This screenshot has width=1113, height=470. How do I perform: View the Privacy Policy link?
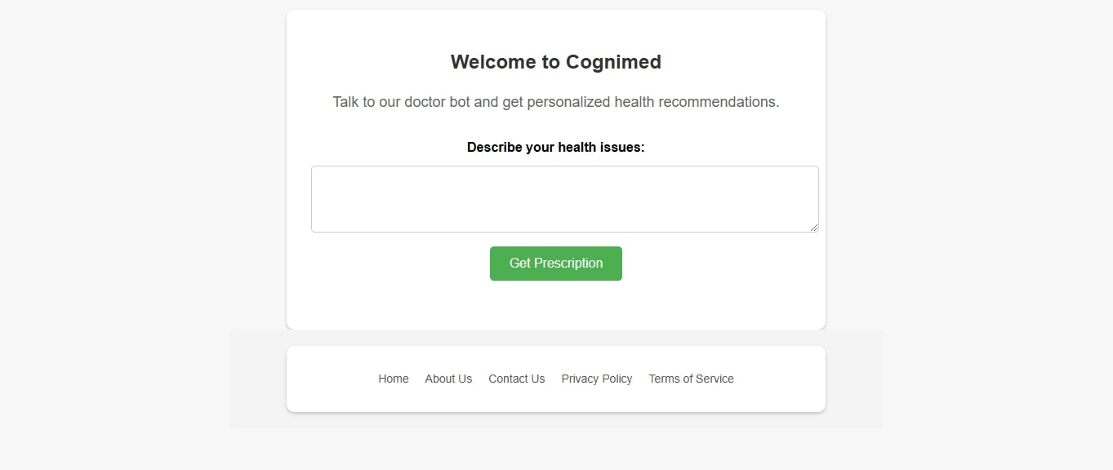(x=597, y=379)
